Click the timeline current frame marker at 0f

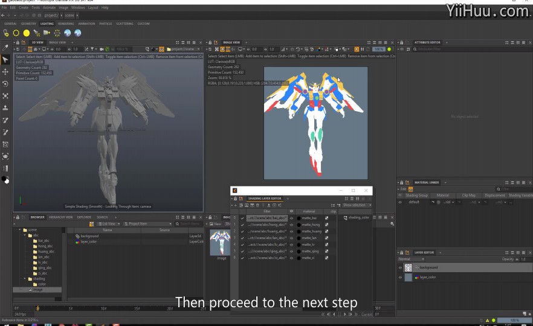click(37, 308)
